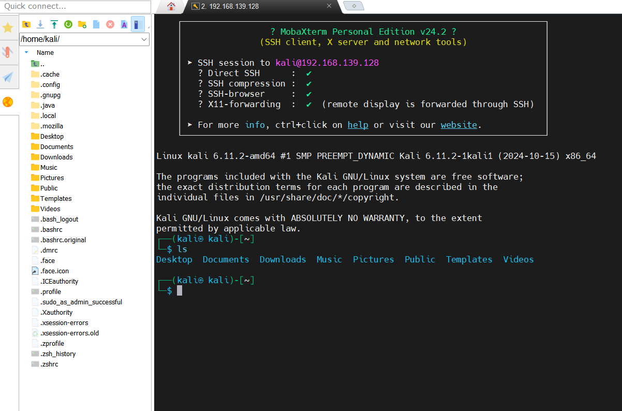Open the Macros sidebar tab with the paper-plane icon
Image resolution: width=622 pixels, height=411 pixels.
(8, 77)
